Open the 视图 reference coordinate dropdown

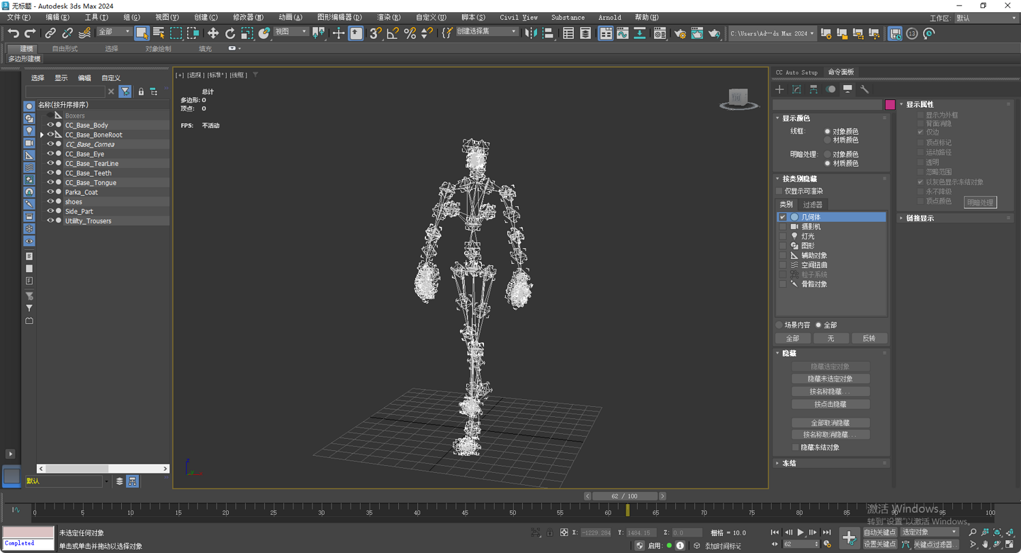tap(291, 32)
